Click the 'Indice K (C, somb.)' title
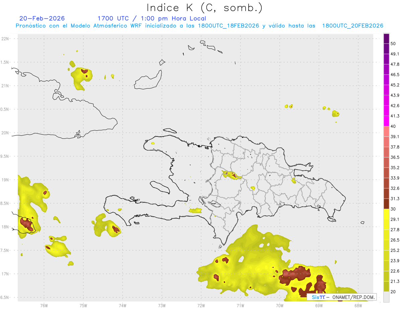Image resolution: width=402 pixels, height=310 pixels. pyautogui.click(x=204, y=8)
